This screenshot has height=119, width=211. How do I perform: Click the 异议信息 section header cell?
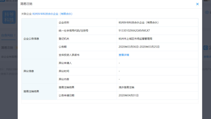[39, 71]
